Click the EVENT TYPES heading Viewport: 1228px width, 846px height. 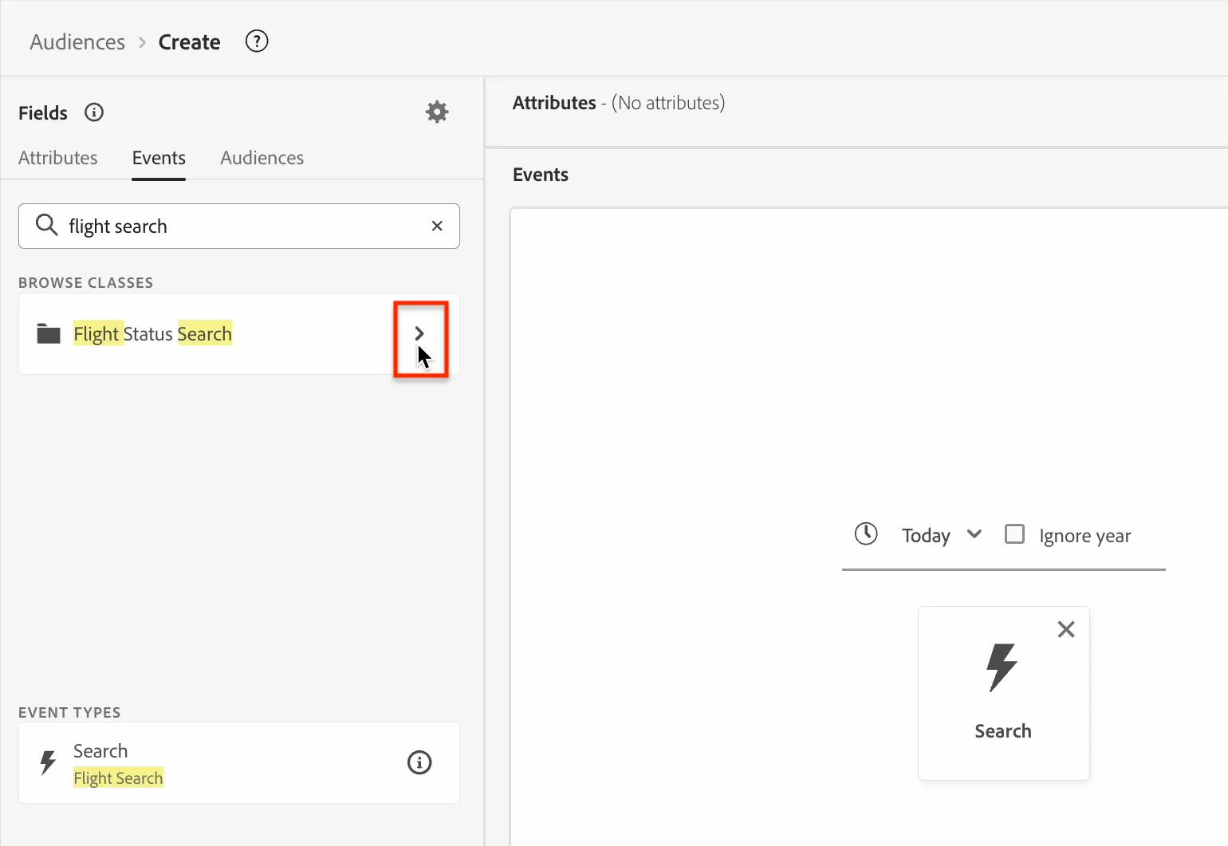(69, 712)
